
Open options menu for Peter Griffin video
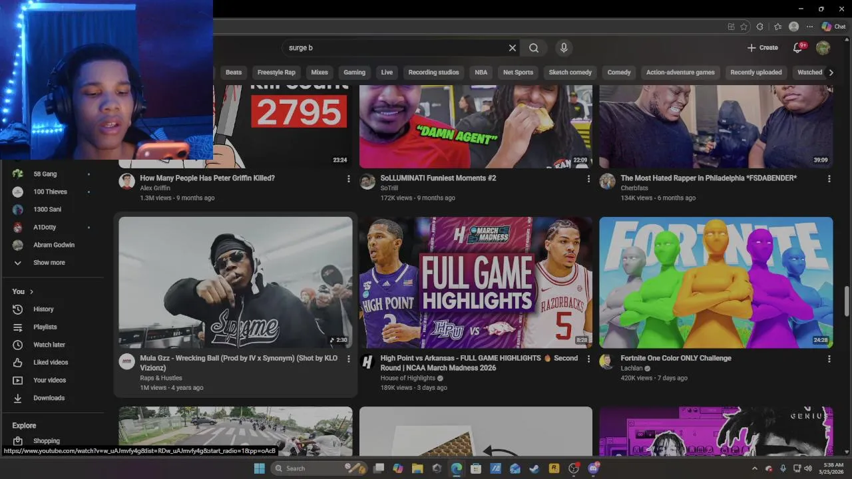point(348,179)
